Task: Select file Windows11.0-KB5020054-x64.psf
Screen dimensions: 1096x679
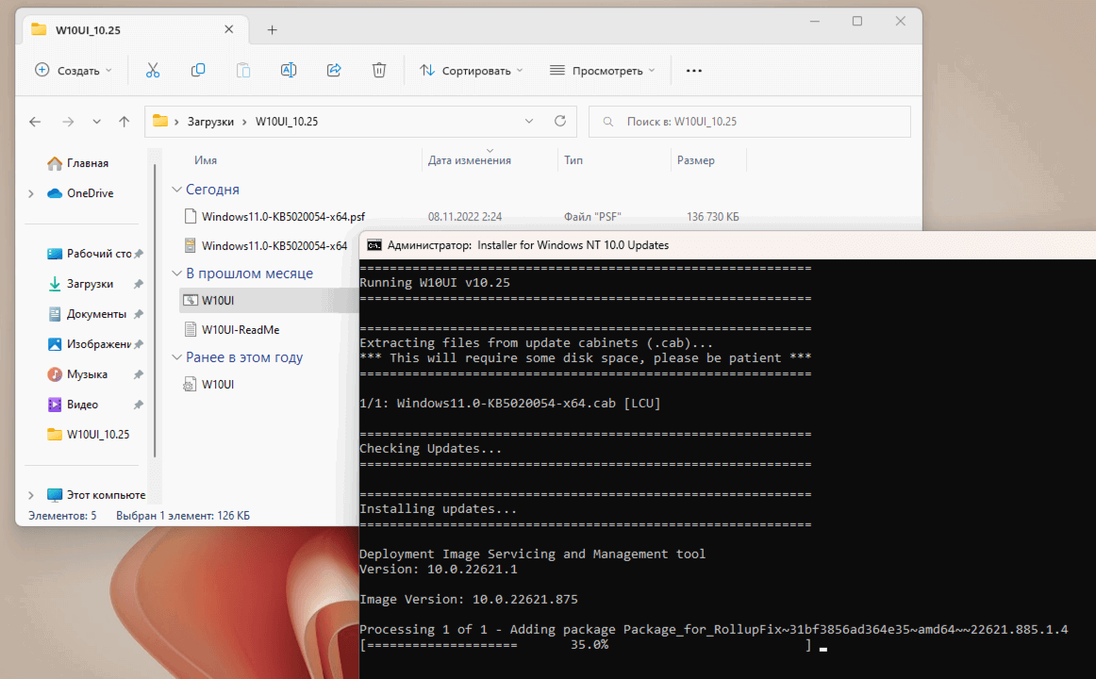Action: click(283, 217)
